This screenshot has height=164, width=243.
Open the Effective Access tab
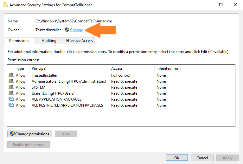pos(79,41)
